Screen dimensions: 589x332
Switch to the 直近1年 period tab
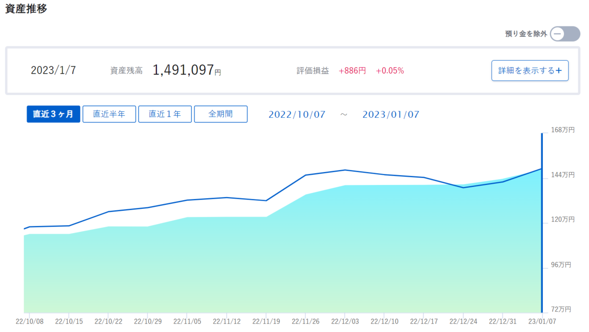tap(165, 114)
